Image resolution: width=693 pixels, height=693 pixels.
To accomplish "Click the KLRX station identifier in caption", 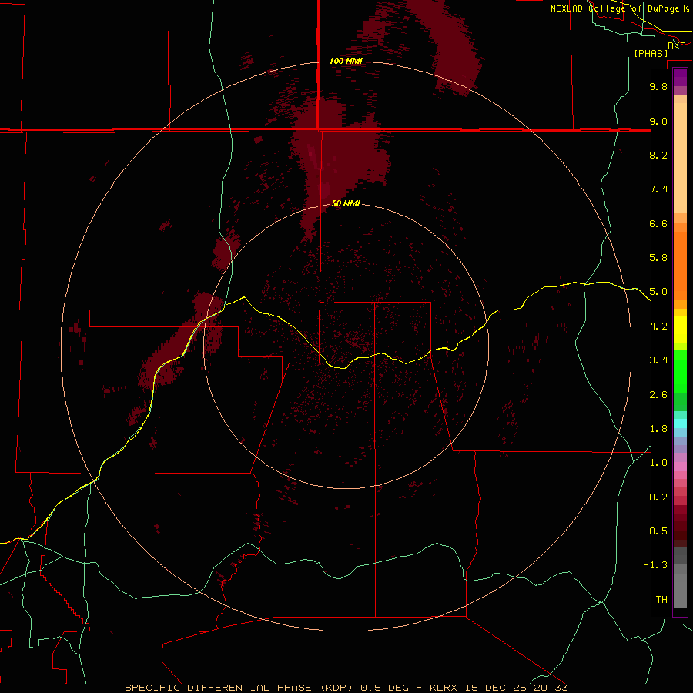I will click(x=444, y=688).
